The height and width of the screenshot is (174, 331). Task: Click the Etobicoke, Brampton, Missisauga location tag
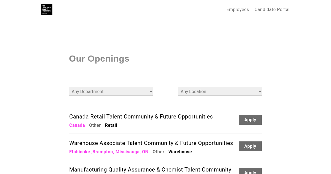(109, 152)
